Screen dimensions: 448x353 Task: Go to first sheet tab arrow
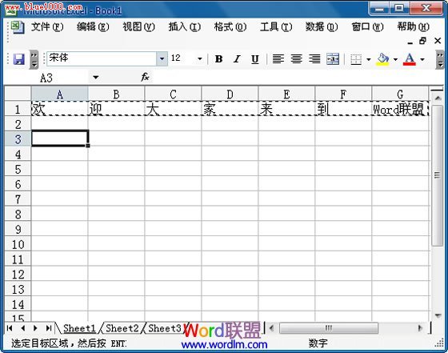(x=10, y=328)
